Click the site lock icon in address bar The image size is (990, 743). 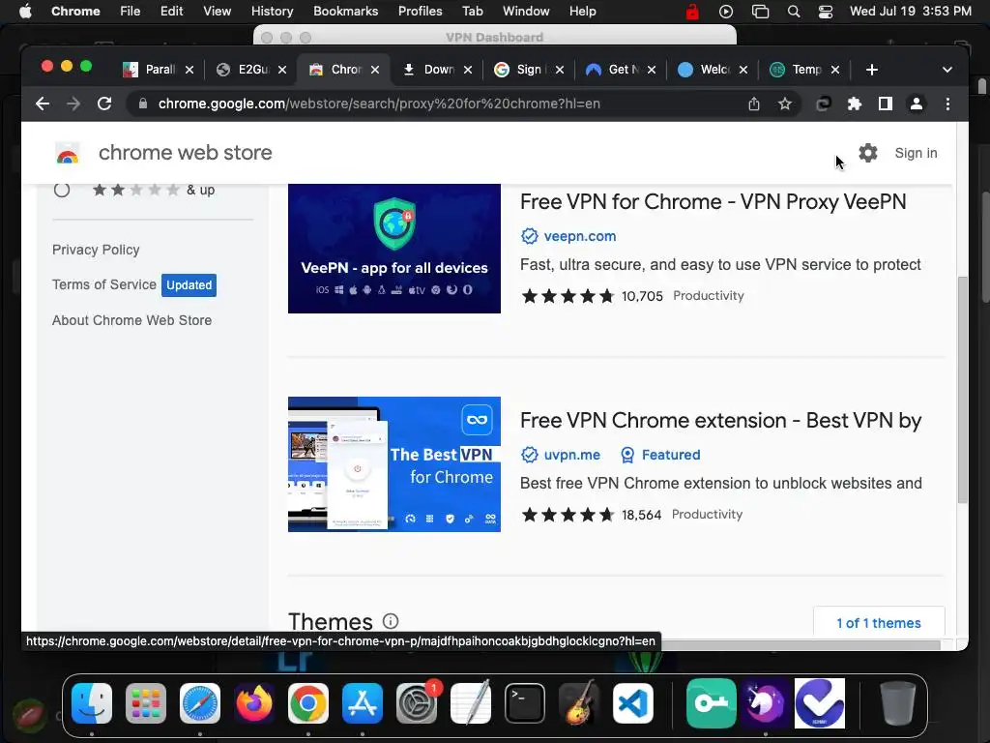(x=143, y=104)
